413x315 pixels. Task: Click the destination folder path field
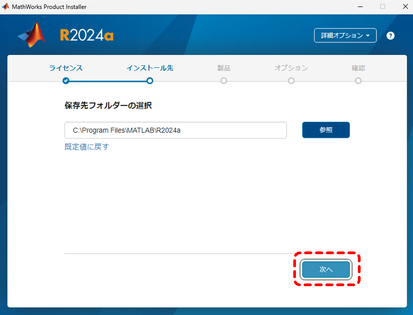tap(175, 130)
